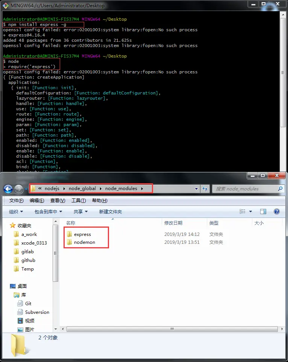Click navigation pane scroll down arrow

click(56, 329)
